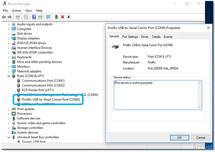
Task: Click scroll-up arrow in Device status box
Action: (x=199, y=83)
